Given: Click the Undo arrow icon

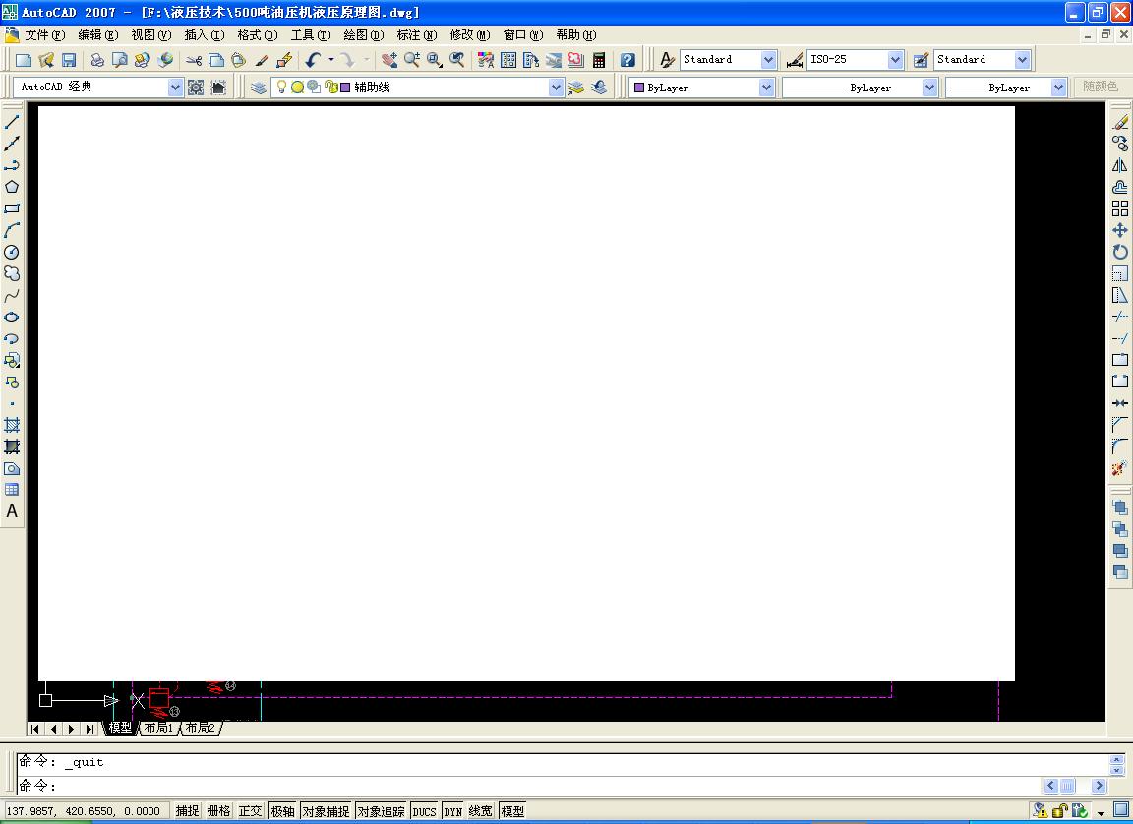Looking at the screenshot, I should point(313,60).
